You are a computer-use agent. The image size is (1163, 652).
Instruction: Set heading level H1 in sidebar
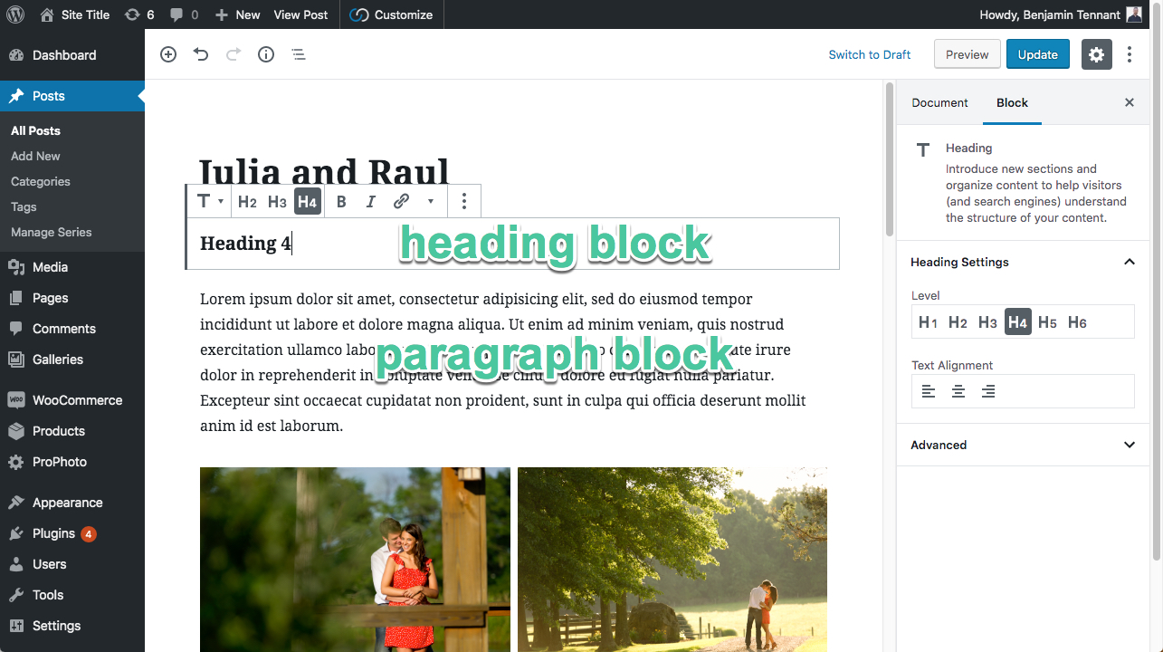pos(928,321)
